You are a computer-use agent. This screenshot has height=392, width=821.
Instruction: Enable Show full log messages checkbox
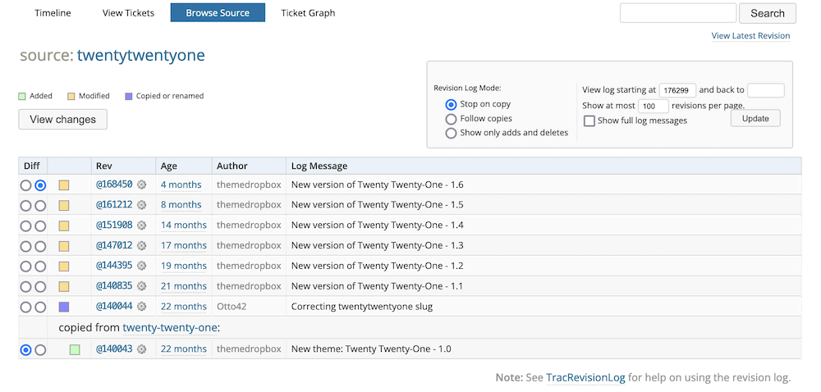point(589,121)
